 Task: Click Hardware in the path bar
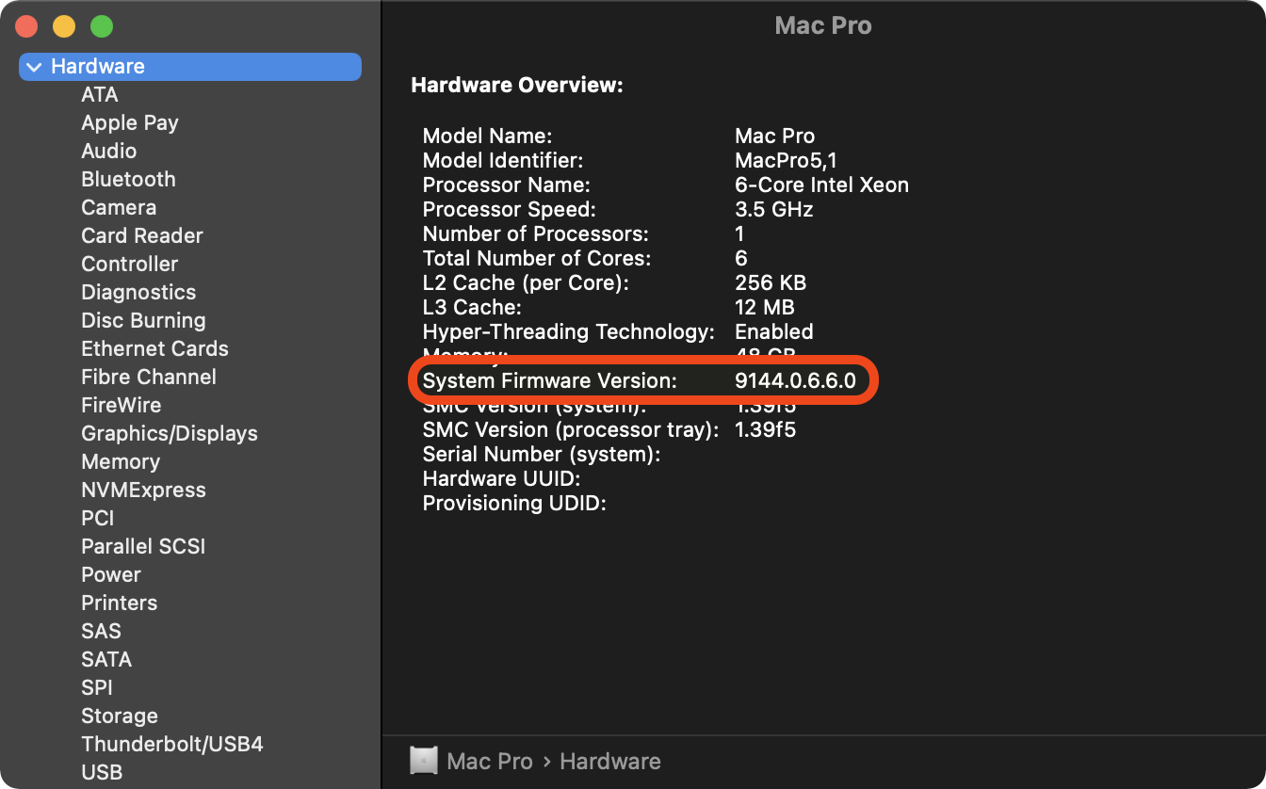click(610, 761)
